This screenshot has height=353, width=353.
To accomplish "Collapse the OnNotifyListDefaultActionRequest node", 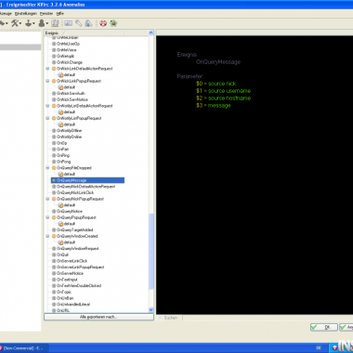I will click(x=47, y=106).
